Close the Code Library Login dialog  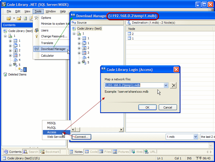[176, 70]
